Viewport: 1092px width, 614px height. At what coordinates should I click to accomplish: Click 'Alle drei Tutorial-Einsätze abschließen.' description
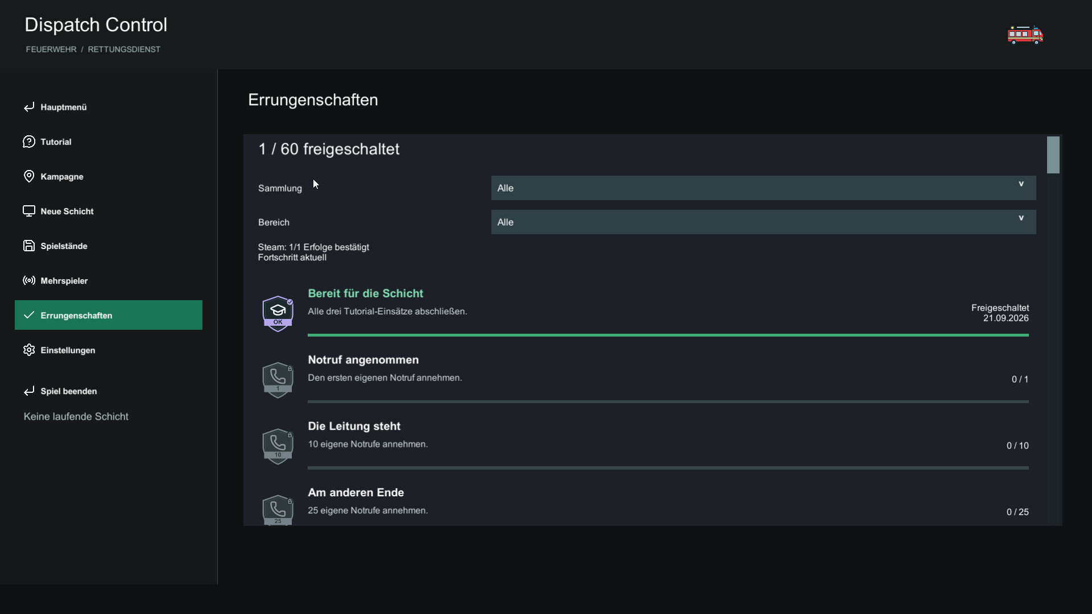pos(387,312)
